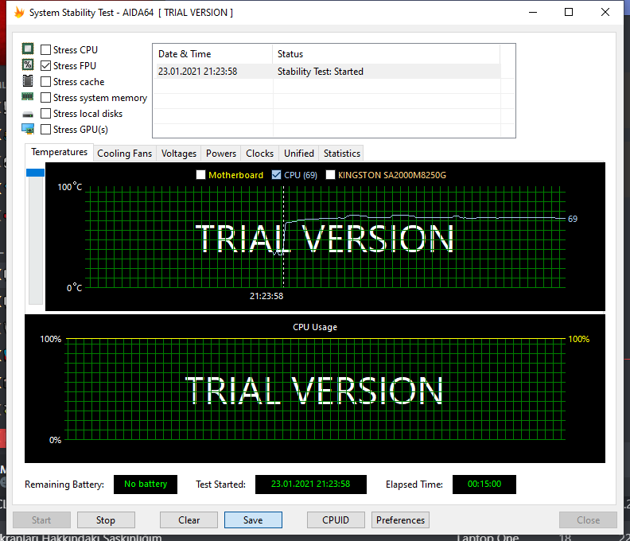The width and height of the screenshot is (630, 541).
Task: Open the Powers tab
Action: click(x=221, y=154)
